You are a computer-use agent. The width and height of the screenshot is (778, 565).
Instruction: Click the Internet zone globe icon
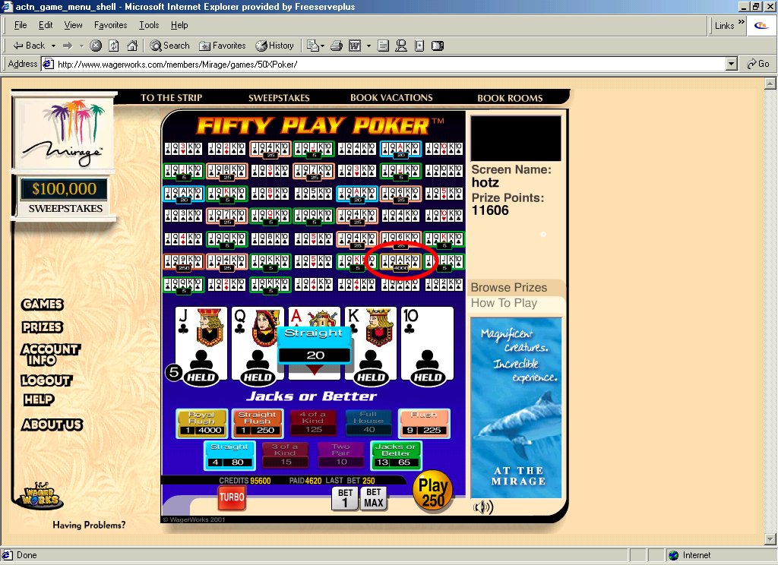[x=673, y=555]
